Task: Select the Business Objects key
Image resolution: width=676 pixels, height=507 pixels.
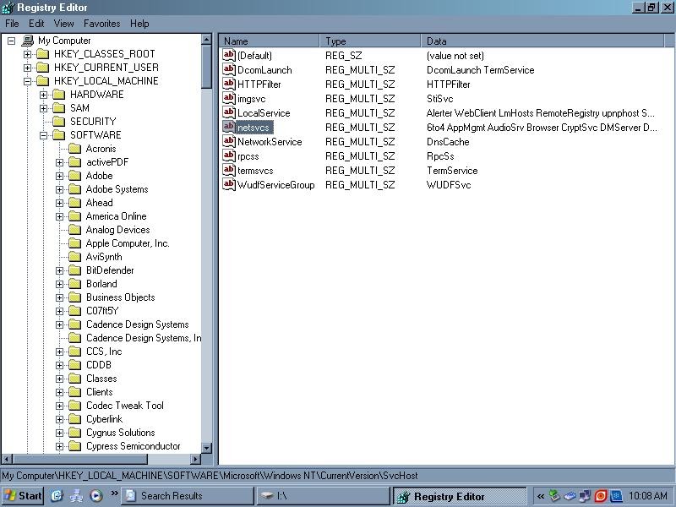Action: (120, 297)
